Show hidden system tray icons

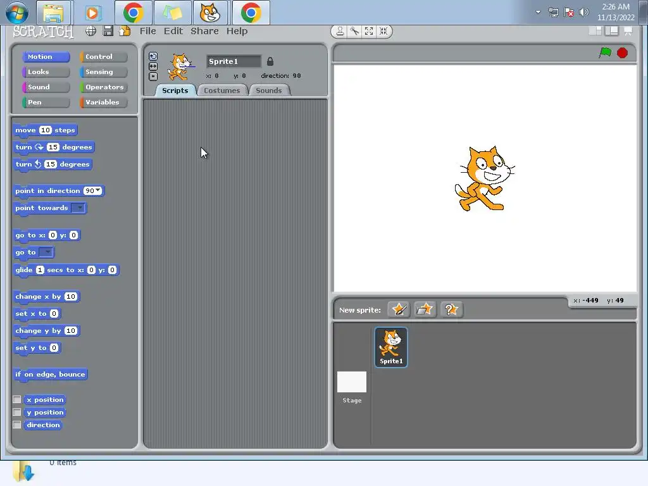[x=538, y=12]
